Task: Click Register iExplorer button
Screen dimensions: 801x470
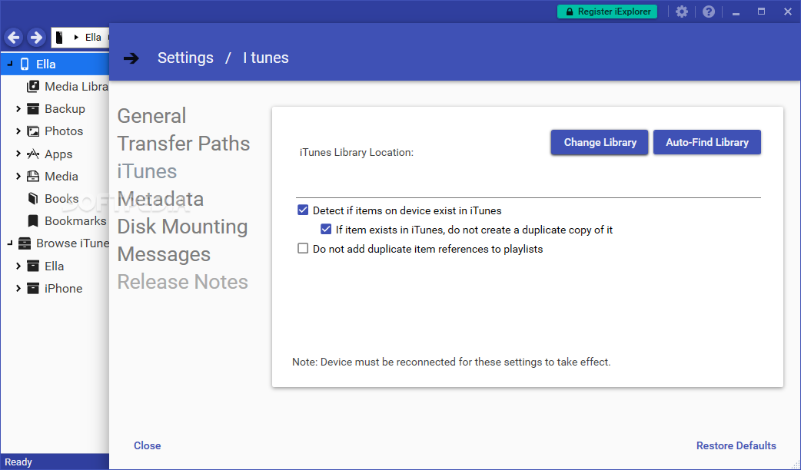Action: [607, 12]
